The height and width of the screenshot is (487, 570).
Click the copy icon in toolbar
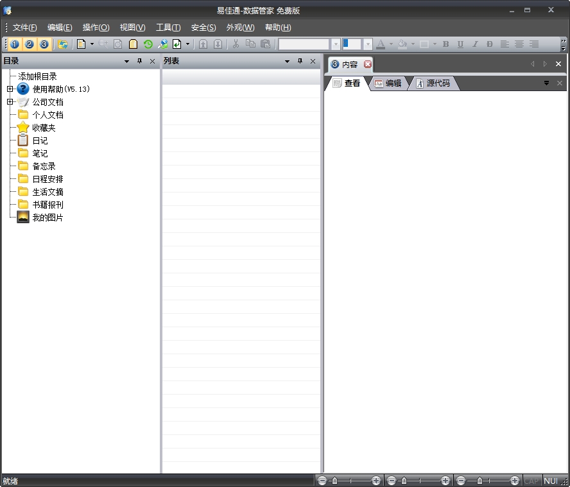point(250,44)
